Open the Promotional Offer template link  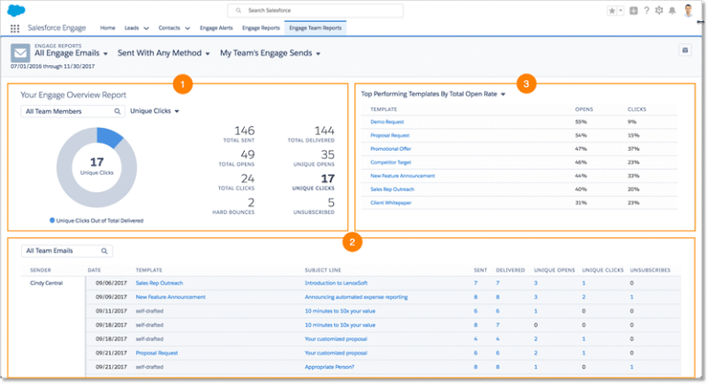[390, 149]
